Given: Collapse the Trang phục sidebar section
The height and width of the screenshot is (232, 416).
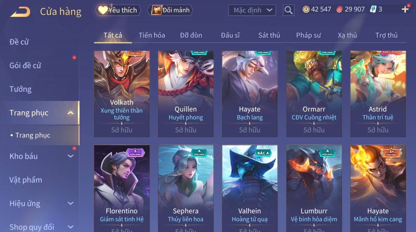Looking at the screenshot, I should point(71,113).
